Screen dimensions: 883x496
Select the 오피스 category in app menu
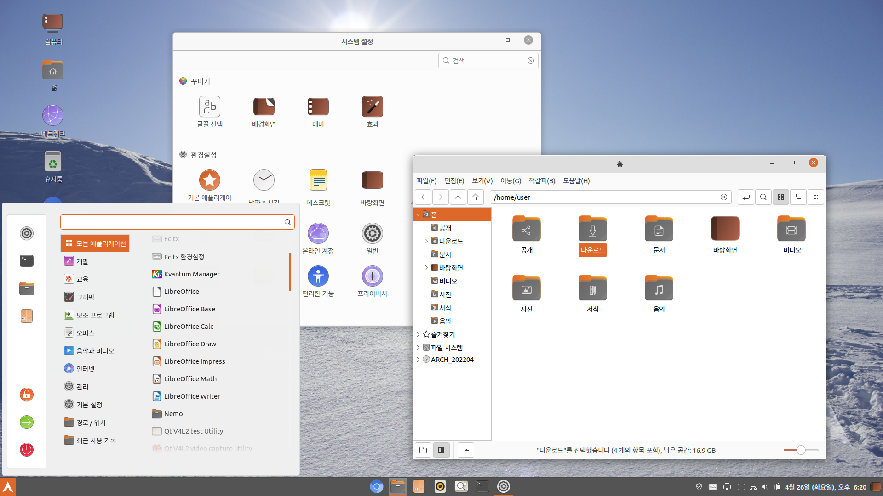pyautogui.click(x=85, y=333)
